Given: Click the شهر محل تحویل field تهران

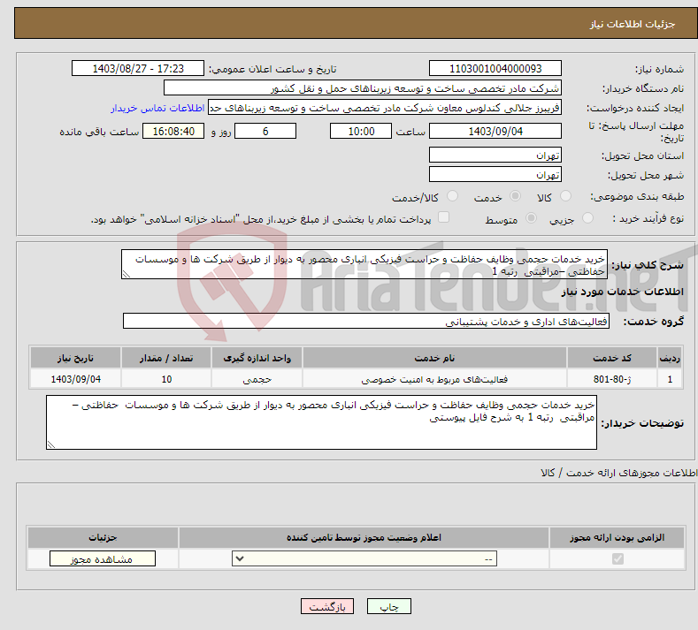Looking at the screenshot, I should pos(495,174).
